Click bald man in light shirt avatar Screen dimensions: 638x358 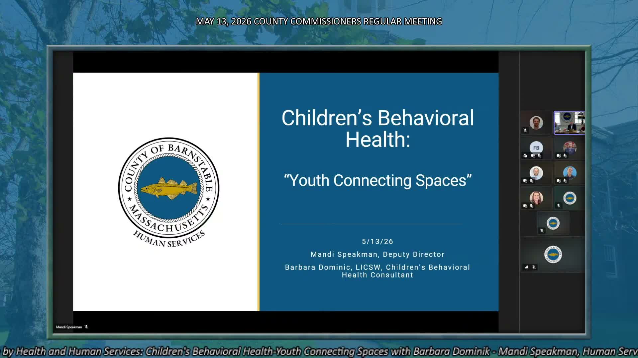pyautogui.click(x=536, y=173)
